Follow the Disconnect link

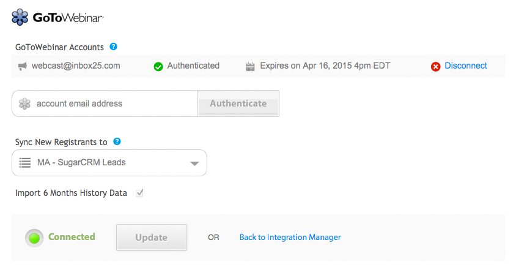[466, 66]
